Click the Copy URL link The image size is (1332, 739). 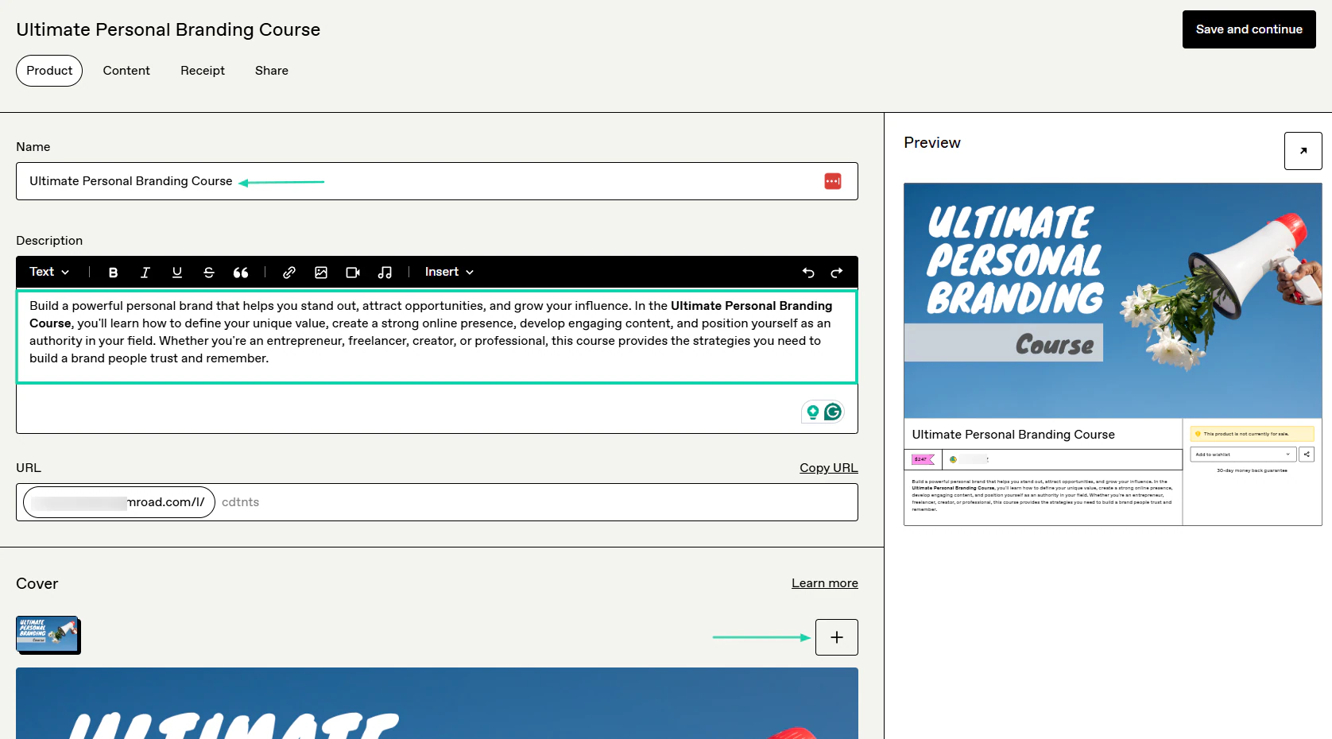pyautogui.click(x=828, y=468)
